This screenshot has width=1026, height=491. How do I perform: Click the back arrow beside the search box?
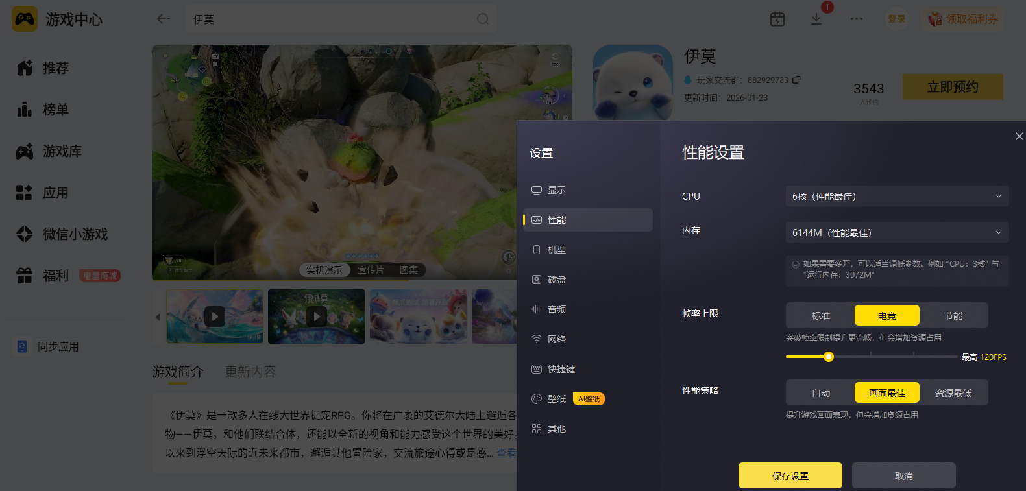coord(164,19)
